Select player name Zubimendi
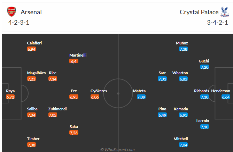The image size is (233, 152). (x=57, y=109)
